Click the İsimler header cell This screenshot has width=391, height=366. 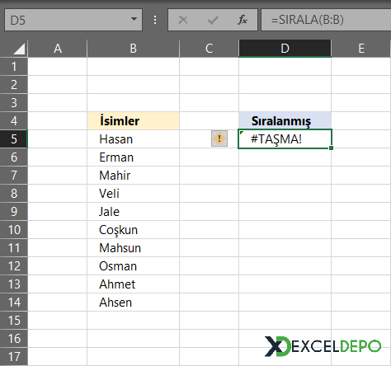(133, 120)
